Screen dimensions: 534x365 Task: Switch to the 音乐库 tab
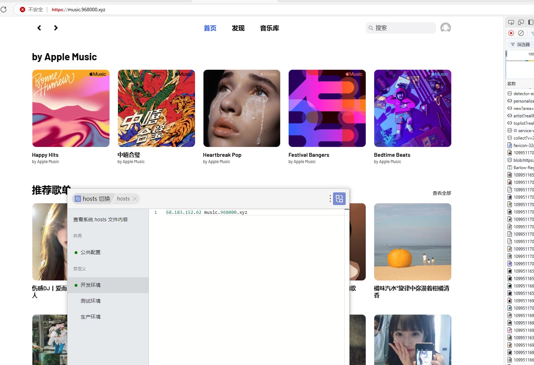click(270, 28)
